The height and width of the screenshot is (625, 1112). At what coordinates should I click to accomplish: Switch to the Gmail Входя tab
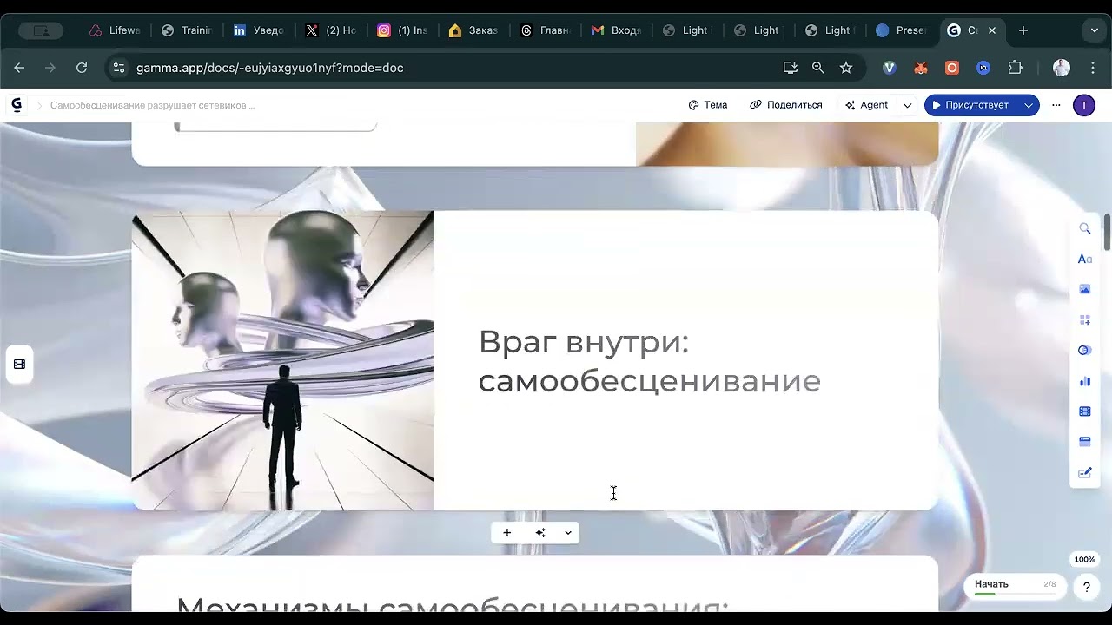616,30
